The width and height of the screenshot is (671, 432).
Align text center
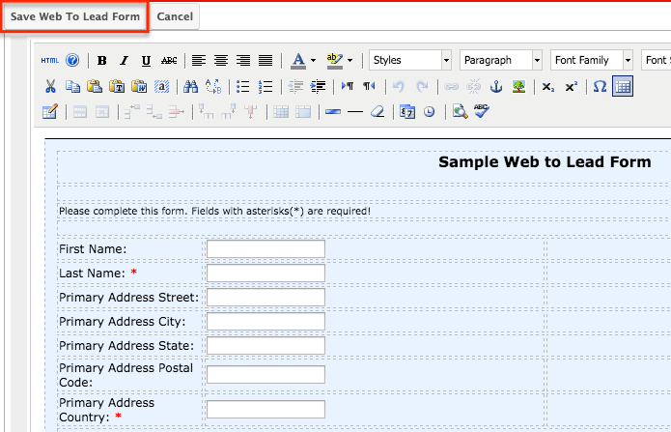coord(221,61)
